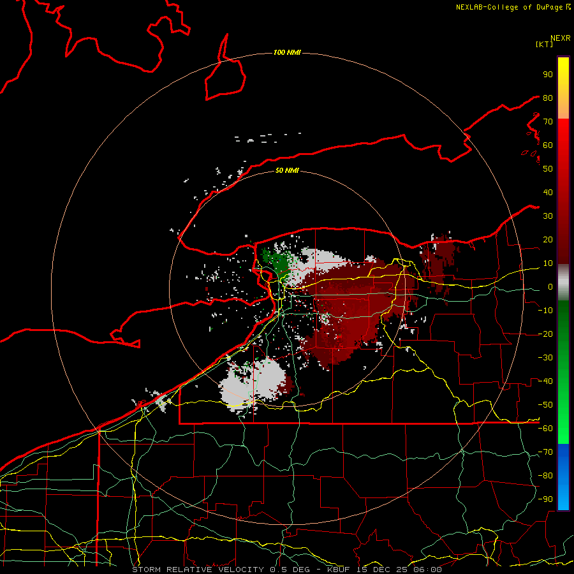This screenshot has height=574, width=574.
Task: Click the -90 knot scale label
Action: coord(545,499)
